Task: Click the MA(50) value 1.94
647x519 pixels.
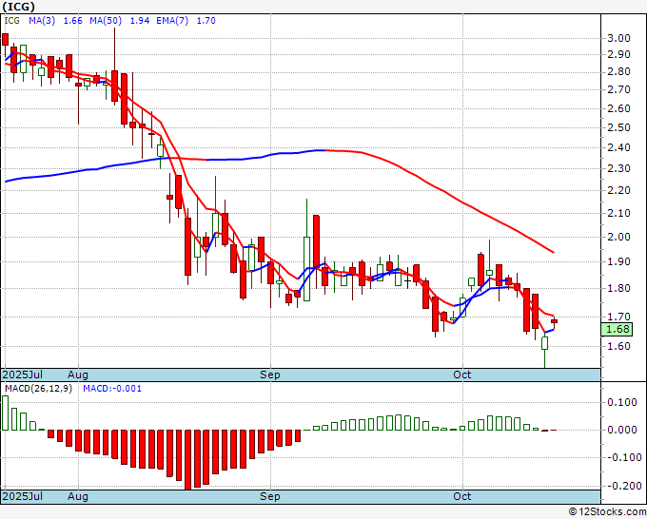Action: point(140,21)
